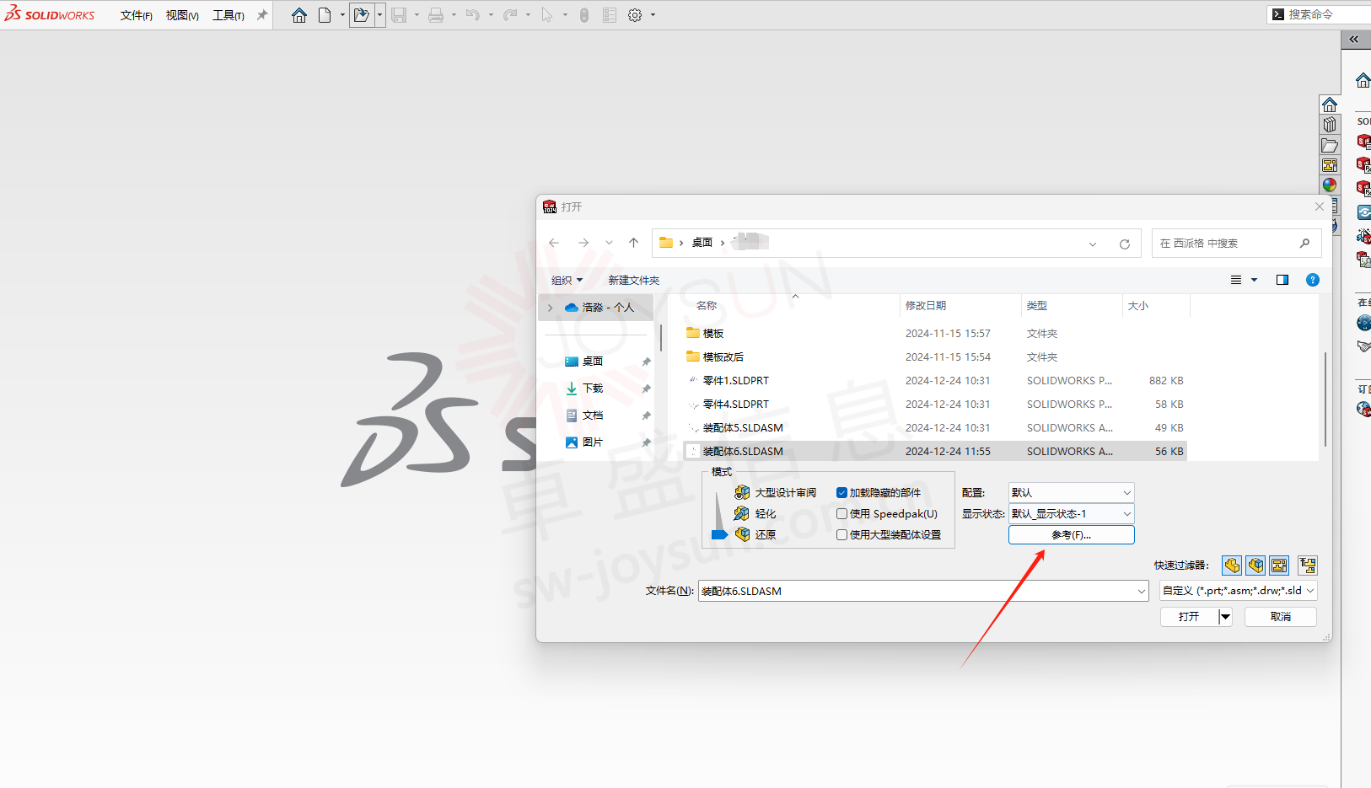Collapse the task pane with double chevron
The width and height of the screenshot is (1371, 788).
tap(1354, 40)
